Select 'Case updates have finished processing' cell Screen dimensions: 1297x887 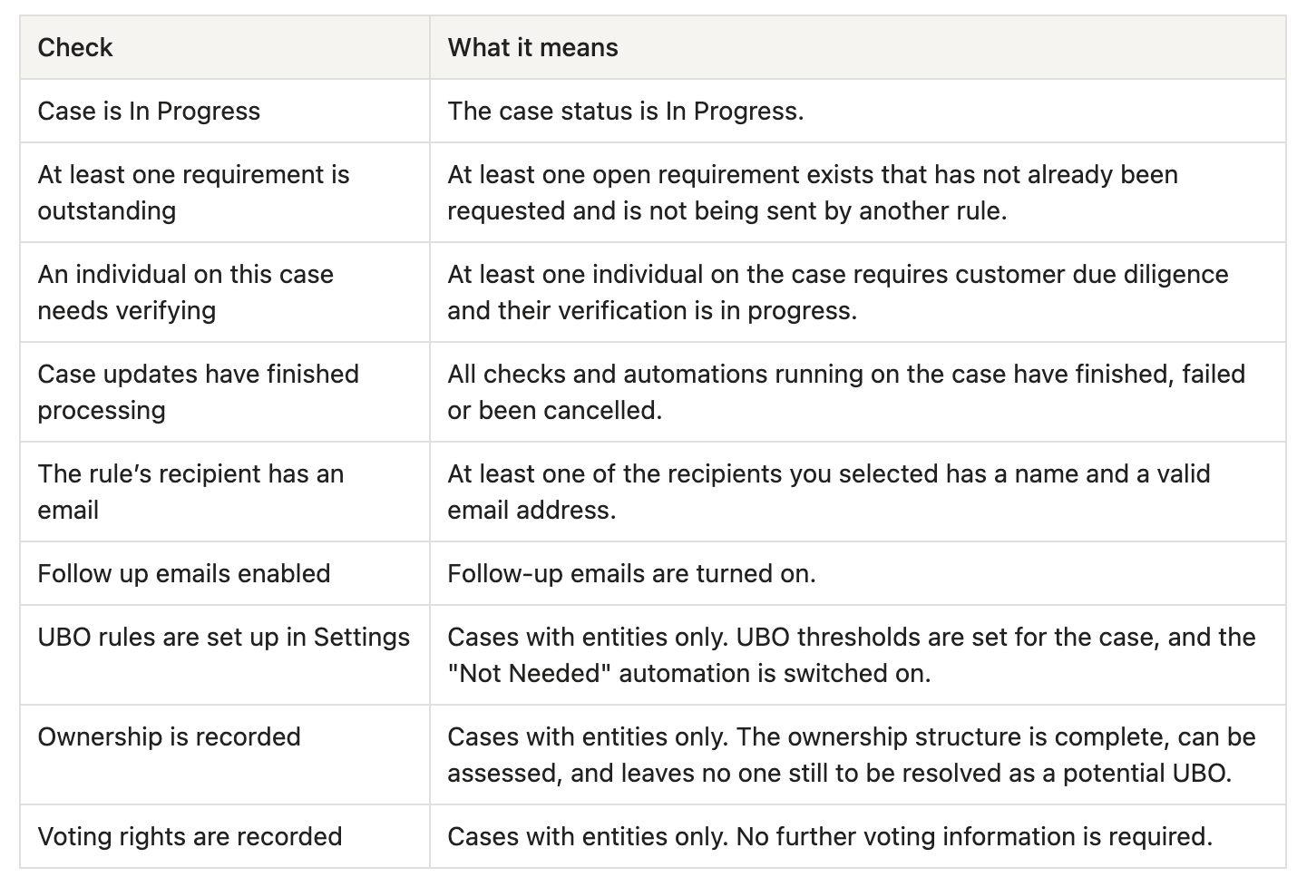point(225,392)
